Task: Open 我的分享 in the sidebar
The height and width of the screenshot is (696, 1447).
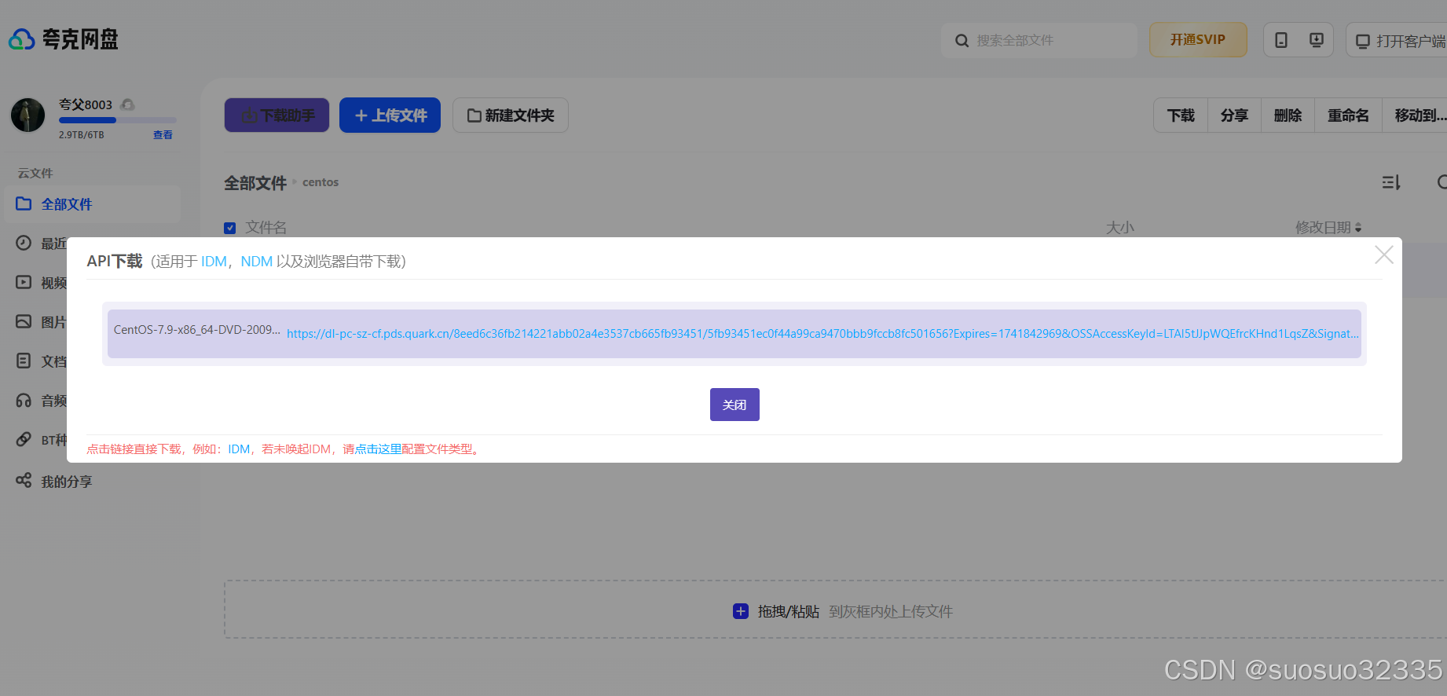Action: pyautogui.click(x=54, y=481)
